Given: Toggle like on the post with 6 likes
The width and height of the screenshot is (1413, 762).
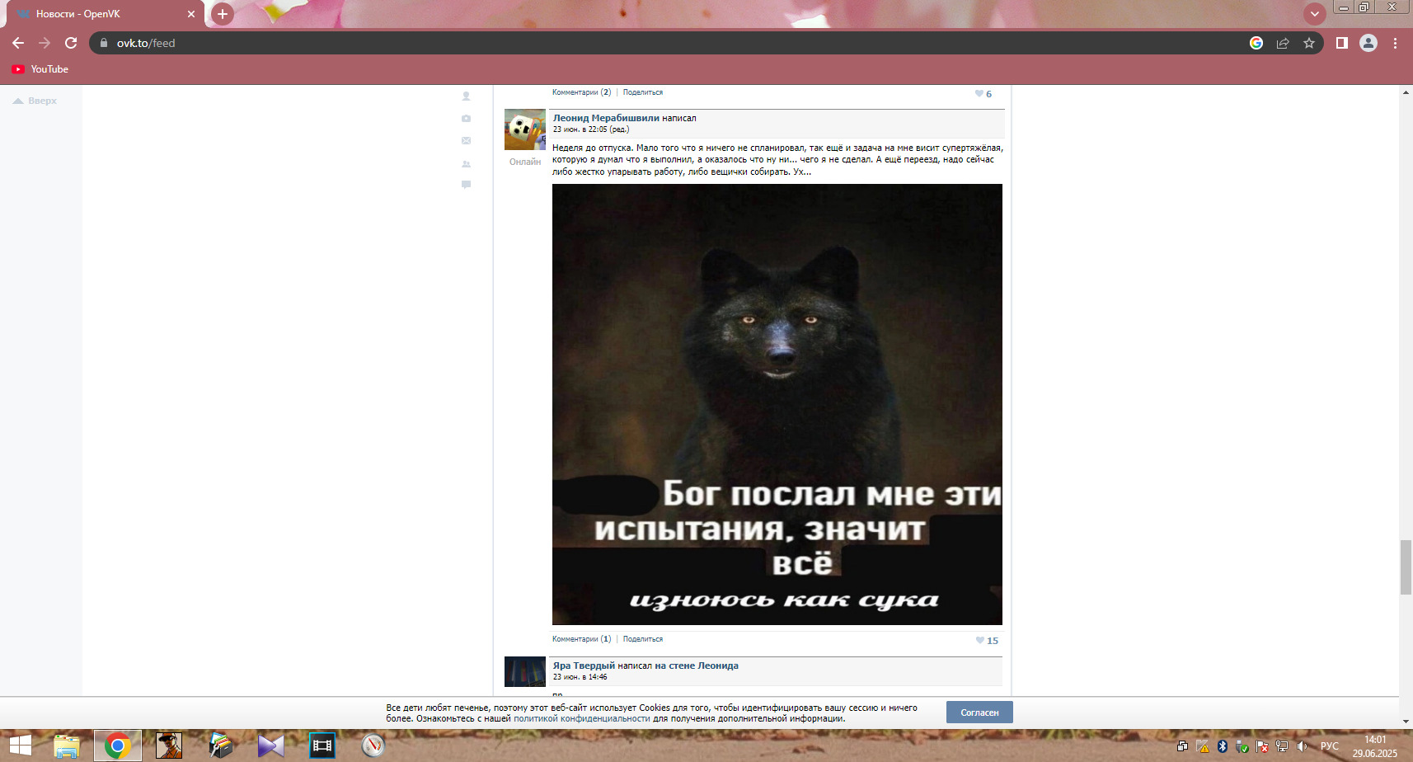Looking at the screenshot, I should click(983, 94).
